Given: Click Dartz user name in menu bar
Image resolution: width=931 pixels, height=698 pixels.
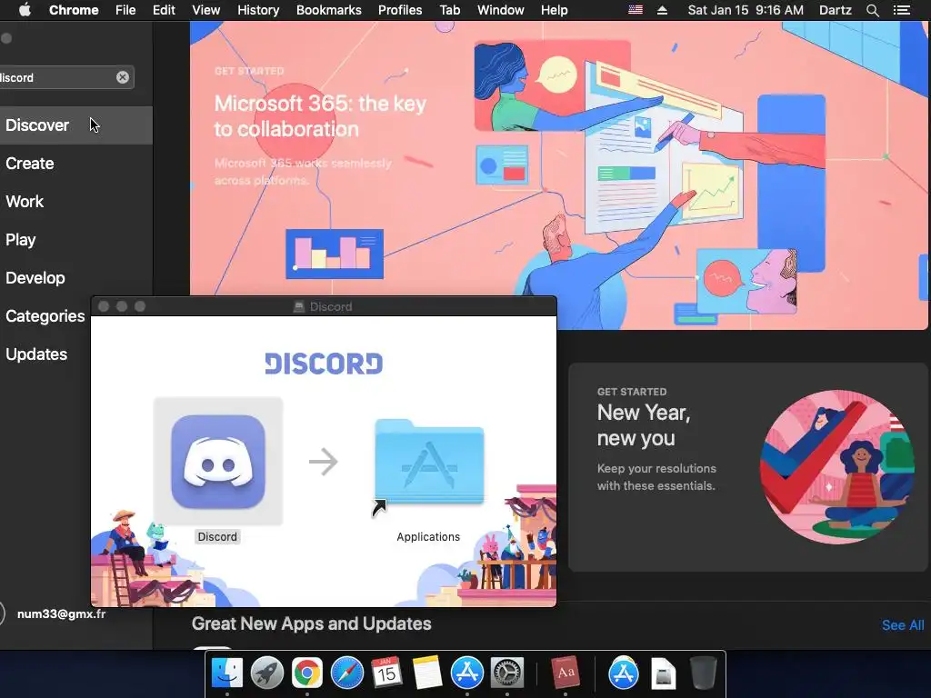Looking at the screenshot, I should coord(835,10).
